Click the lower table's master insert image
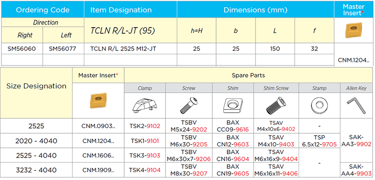Image resolution: width=375 pixels, height=180 pixels. pyautogui.click(x=98, y=101)
